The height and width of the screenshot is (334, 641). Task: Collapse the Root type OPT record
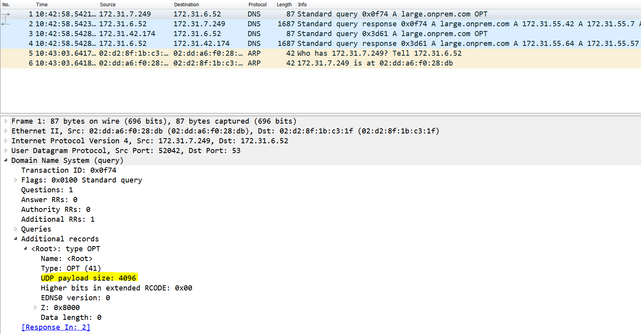[x=26, y=248]
